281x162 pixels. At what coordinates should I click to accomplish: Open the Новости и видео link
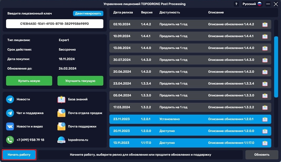coord(30,126)
